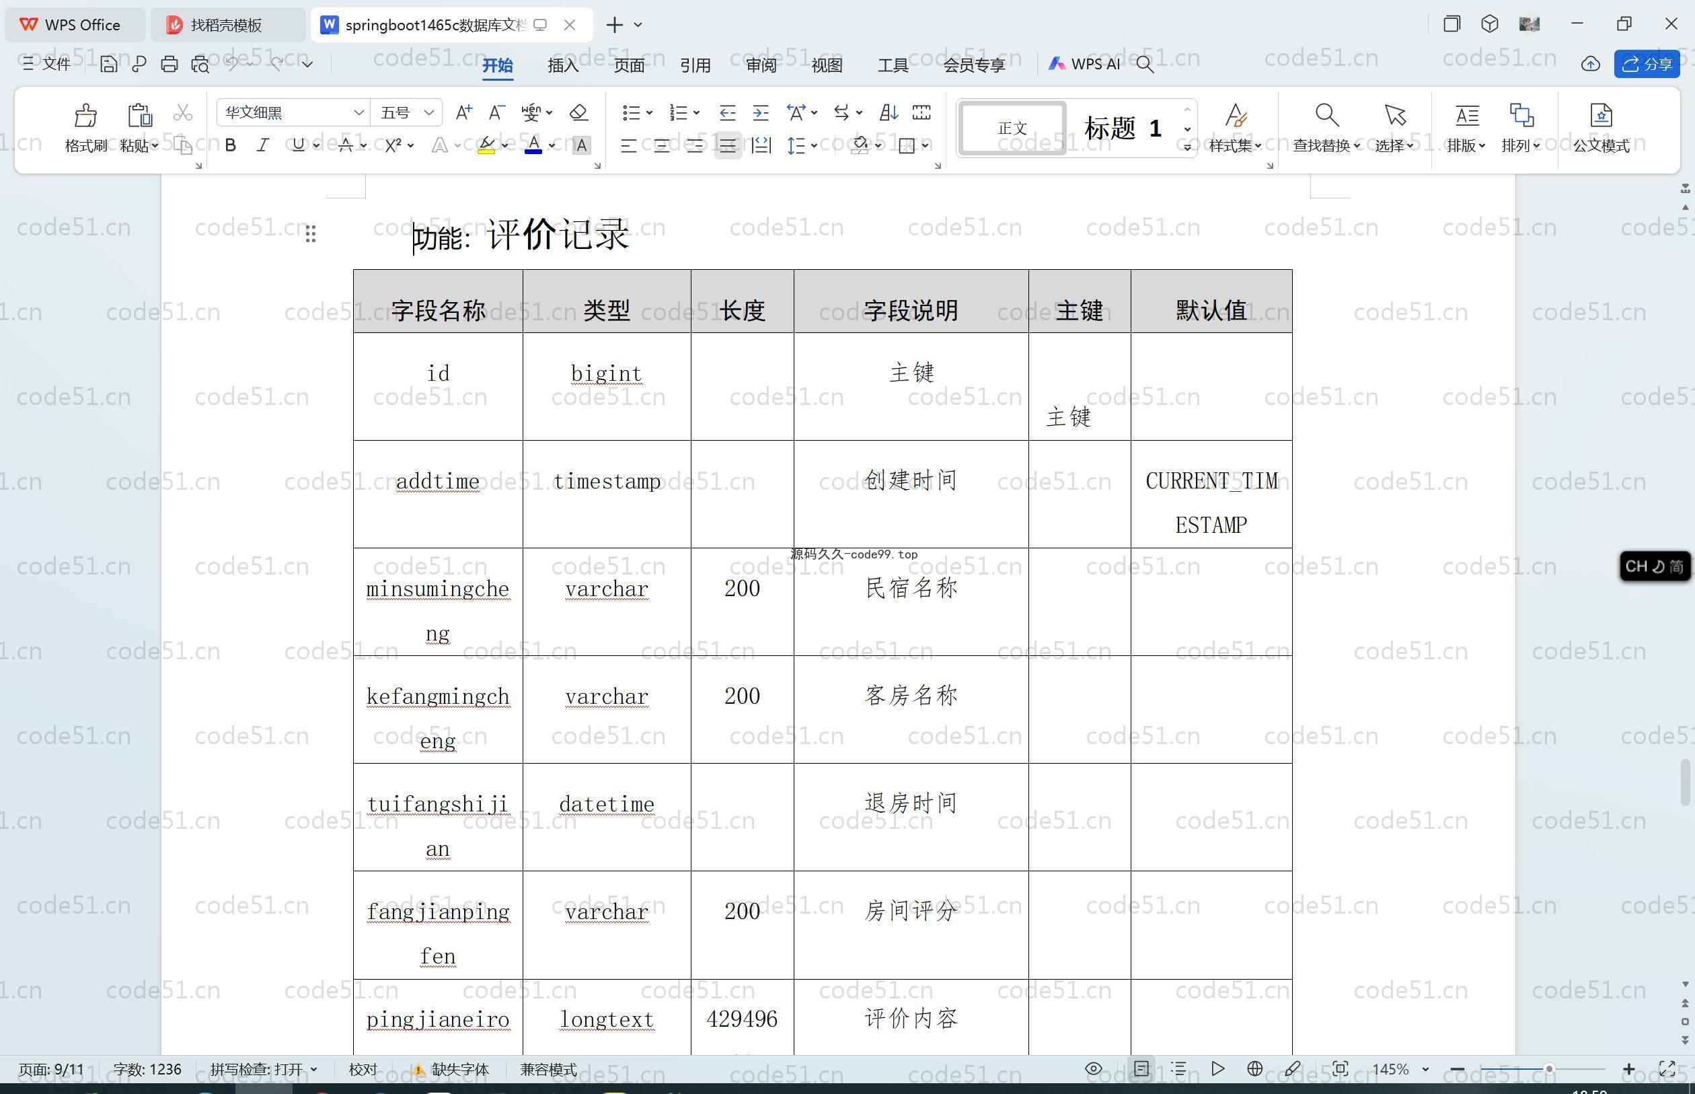The image size is (1695, 1094).
Task: Open the 插入 (Insert) tab
Action: [x=562, y=65]
